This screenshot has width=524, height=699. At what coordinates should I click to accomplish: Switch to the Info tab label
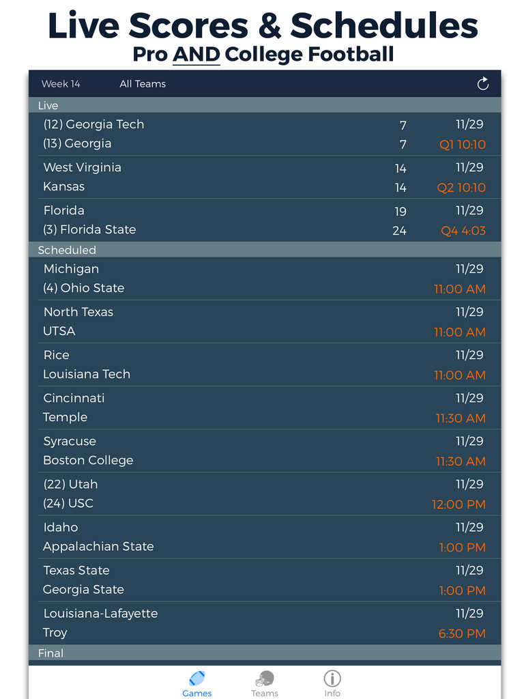point(332,694)
